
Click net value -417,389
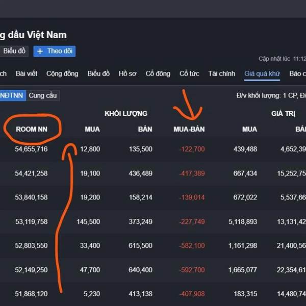(x=192, y=173)
